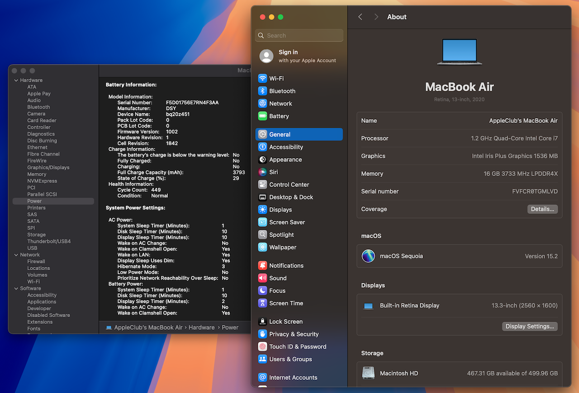Select the Siri icon in sidebar
Screen dimensions: 579x393
262,172
